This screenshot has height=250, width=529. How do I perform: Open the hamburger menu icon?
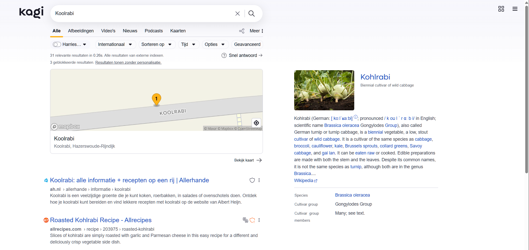515,9
